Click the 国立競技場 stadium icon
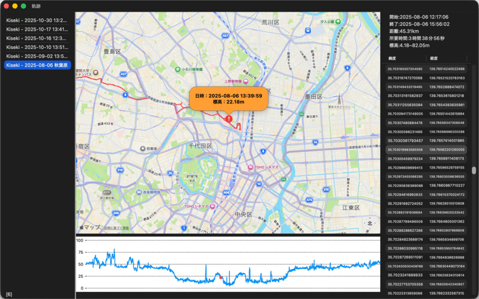Screen dimensions: 479x299 coord(107,192)
